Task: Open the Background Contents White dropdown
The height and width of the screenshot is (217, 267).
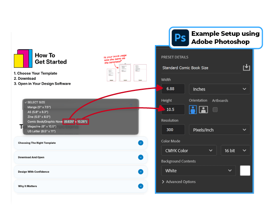Action: [x=198, y=171]
